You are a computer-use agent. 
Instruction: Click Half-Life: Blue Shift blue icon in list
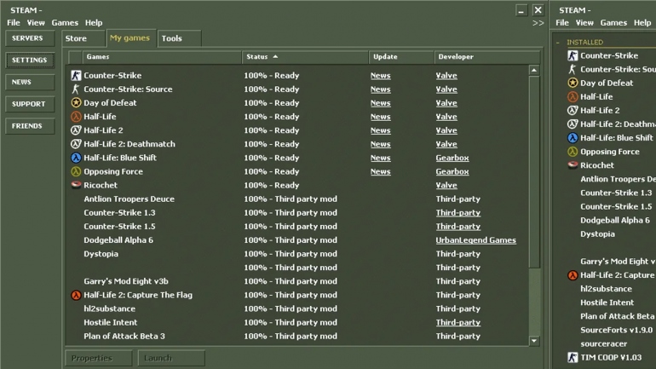point(76,158)
